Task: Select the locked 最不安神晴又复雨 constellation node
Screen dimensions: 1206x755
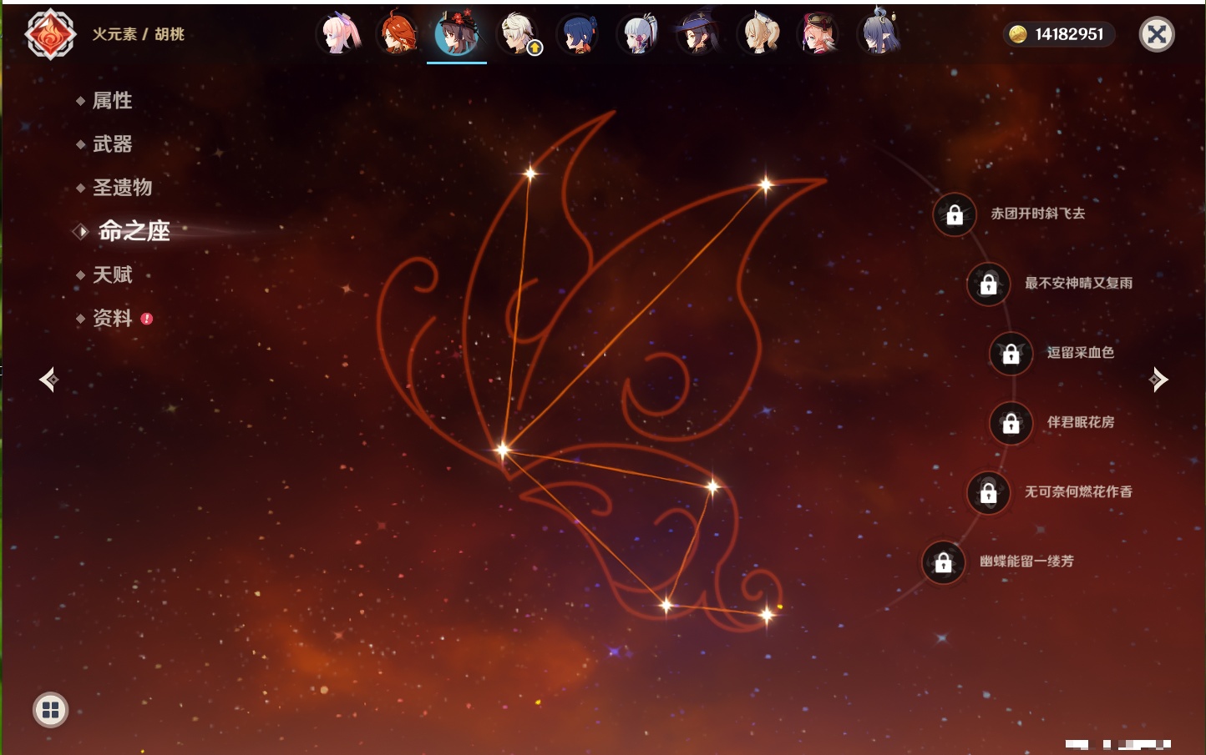Action: 988,284
